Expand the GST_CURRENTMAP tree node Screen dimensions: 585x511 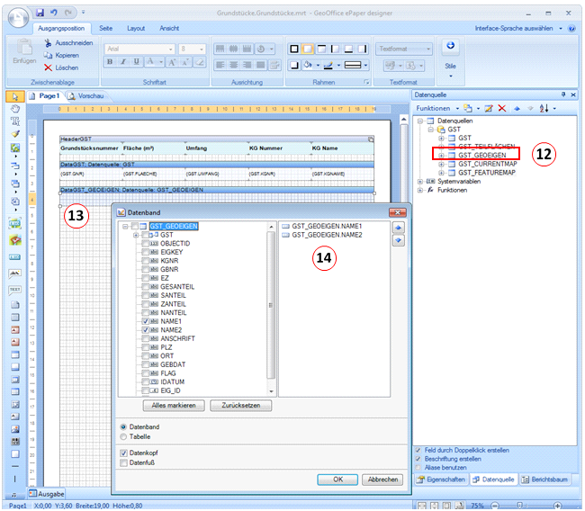441,164
